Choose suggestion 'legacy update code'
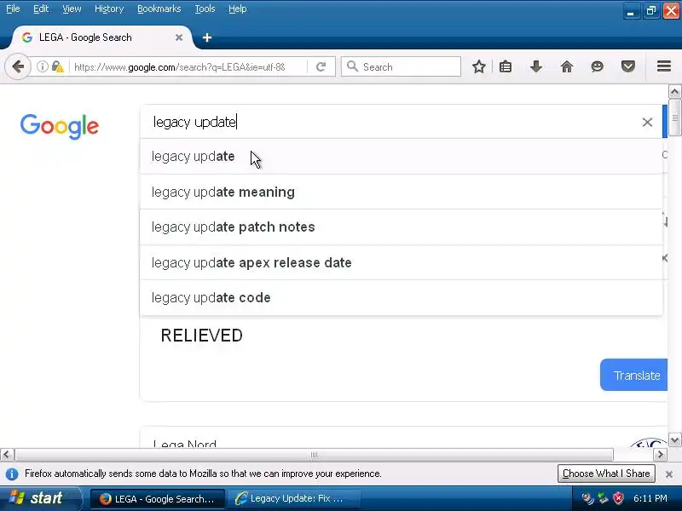Image resolution: width=682 pixels, height=511 pixels. [x=401, y=297]
